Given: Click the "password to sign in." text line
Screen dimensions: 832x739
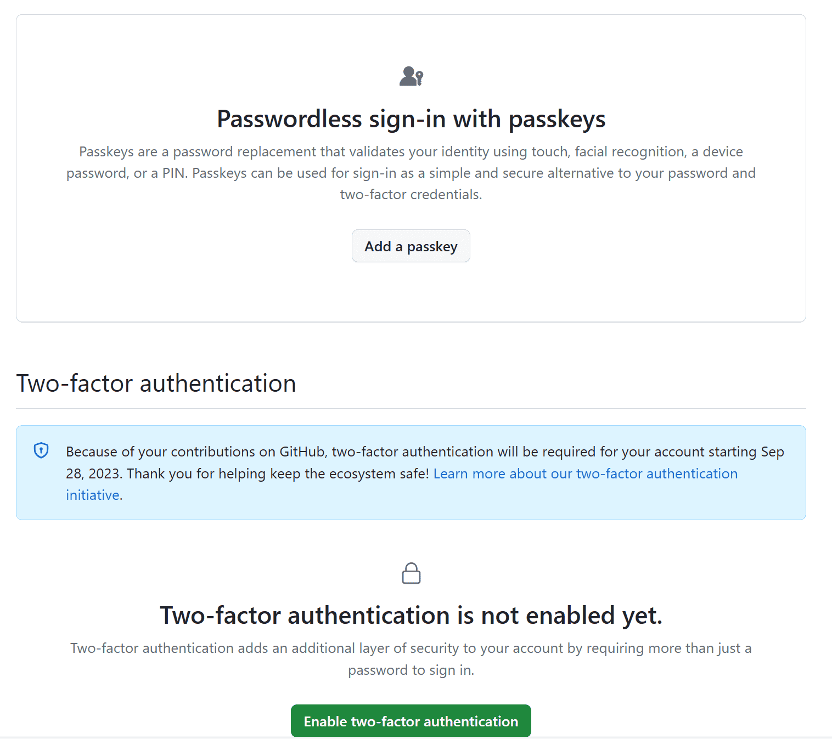Looking at the screenshot, I should coord(411,670).
